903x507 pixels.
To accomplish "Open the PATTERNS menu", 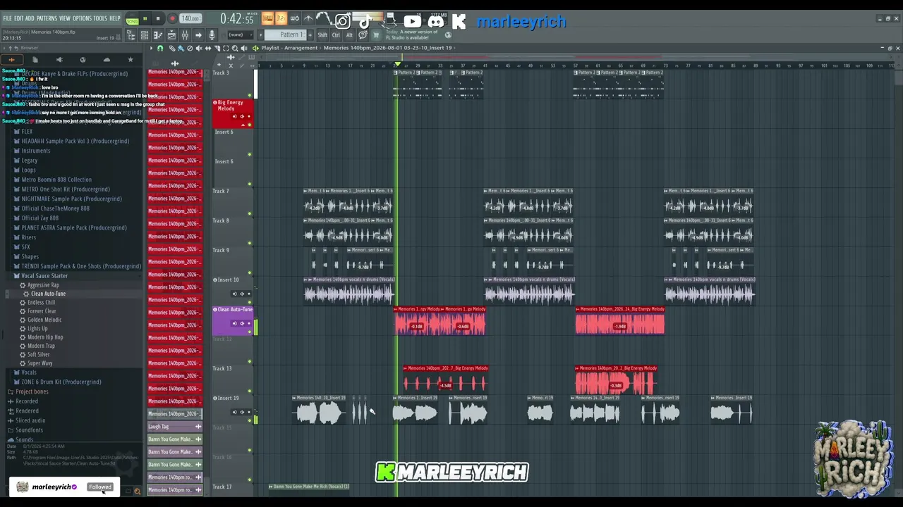I will [x=47, y=18].
